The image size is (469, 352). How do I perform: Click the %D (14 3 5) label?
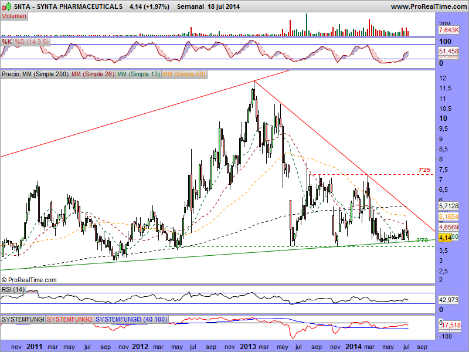pyautogui.click(x=32, y=42)
